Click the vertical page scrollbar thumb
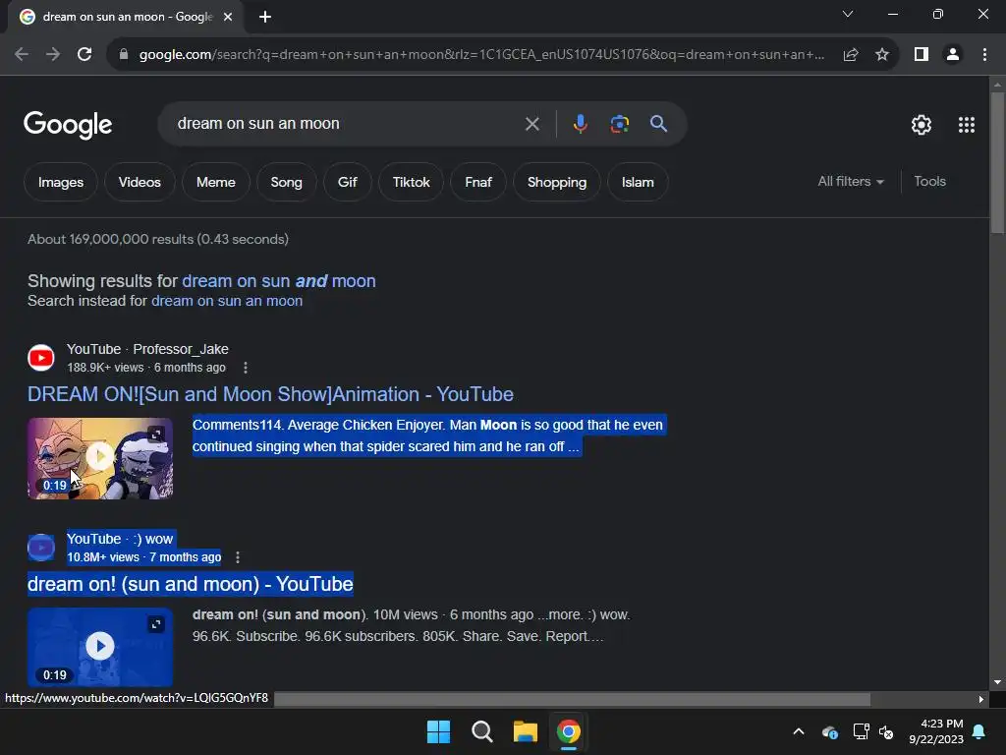Screen dimensions: 1006x755 tap(998, 163)
